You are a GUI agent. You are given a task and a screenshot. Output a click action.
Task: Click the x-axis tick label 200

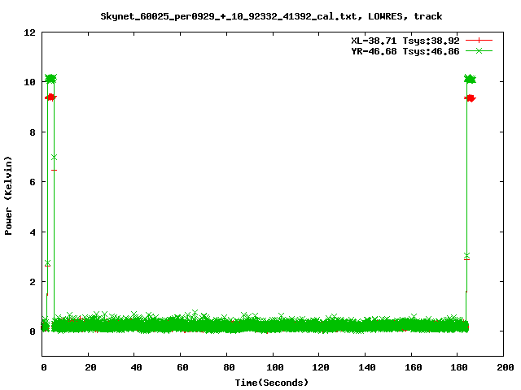coord(505,367)
